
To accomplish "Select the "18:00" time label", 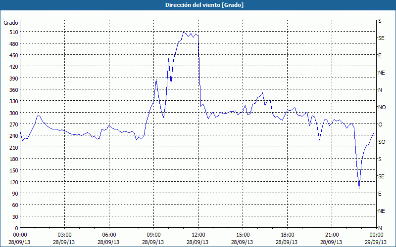I will [287, 235].
